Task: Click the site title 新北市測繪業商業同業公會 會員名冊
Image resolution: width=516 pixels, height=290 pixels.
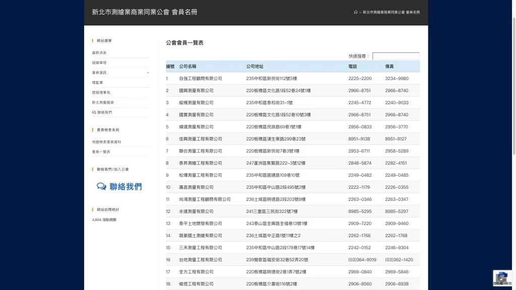Action: pos(145,12)
